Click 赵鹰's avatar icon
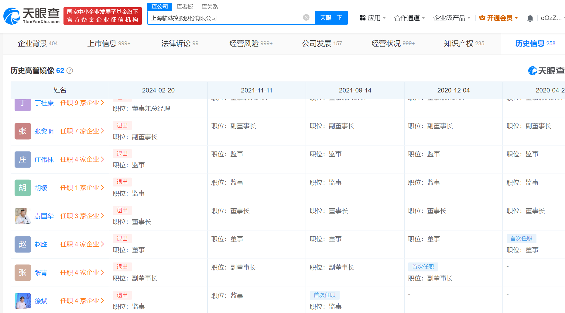Screen dimensions: 565x313 [x=23, y=244]
